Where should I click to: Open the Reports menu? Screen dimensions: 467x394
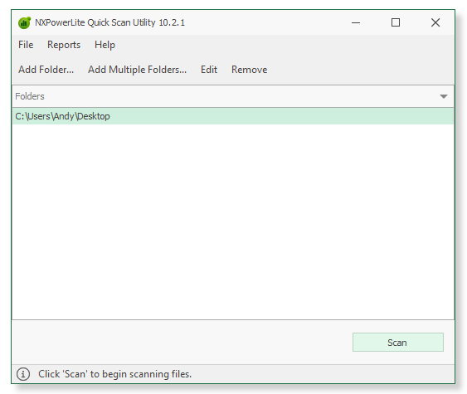(64, 45)
